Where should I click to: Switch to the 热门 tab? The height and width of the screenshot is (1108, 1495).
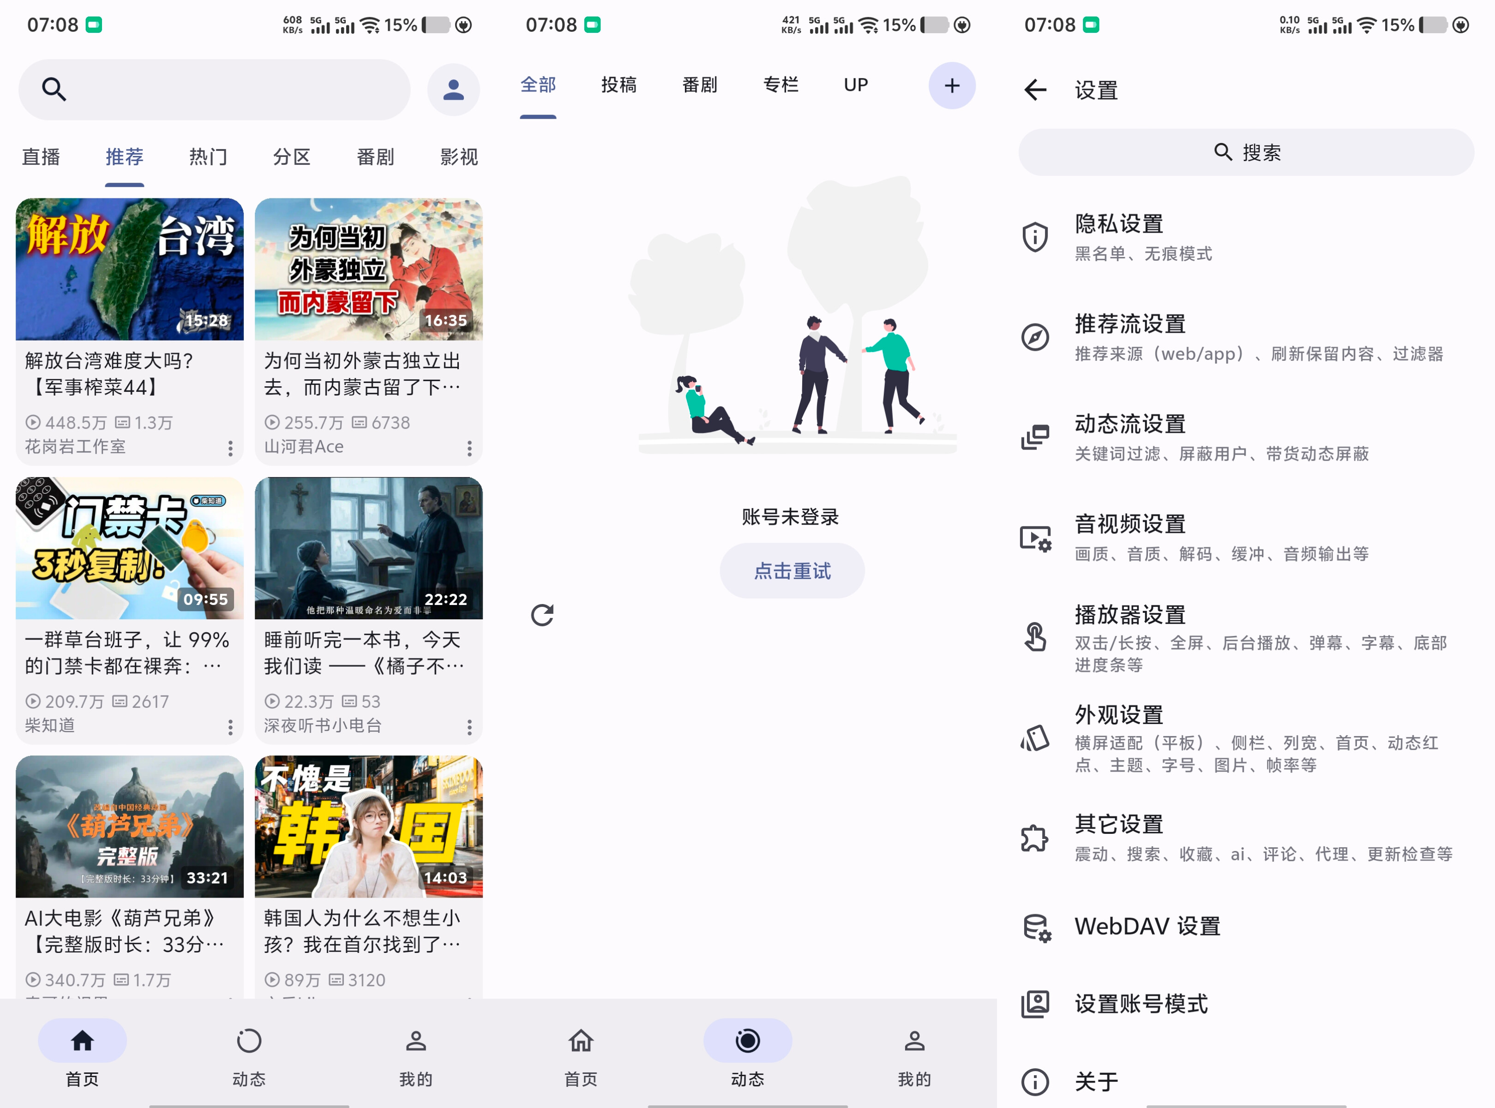pos(208,156)
